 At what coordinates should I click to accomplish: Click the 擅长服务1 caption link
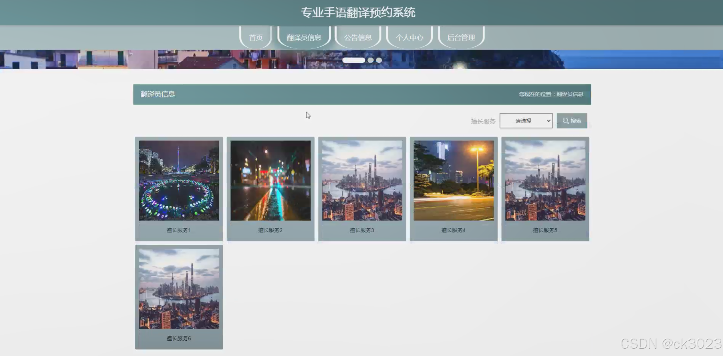(179, 230)
